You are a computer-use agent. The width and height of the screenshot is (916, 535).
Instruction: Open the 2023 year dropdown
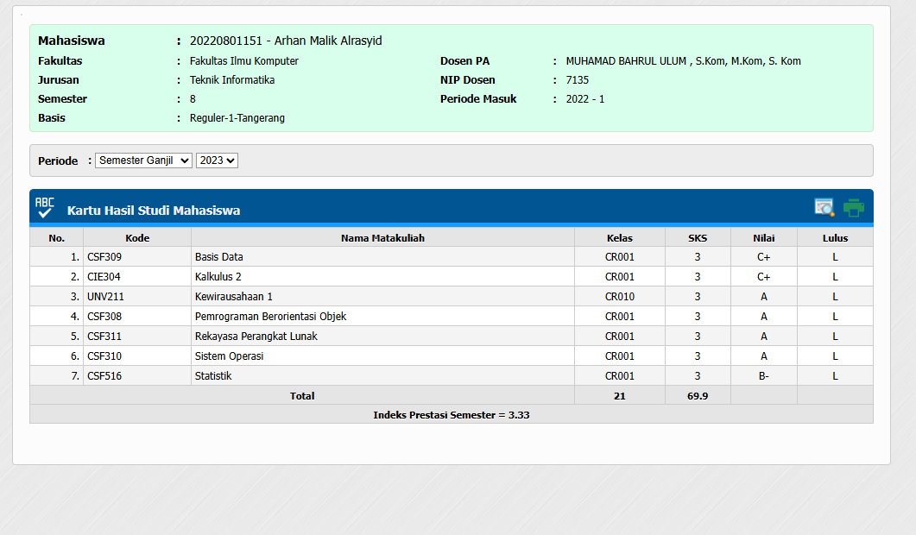click(x=217, y=160)
